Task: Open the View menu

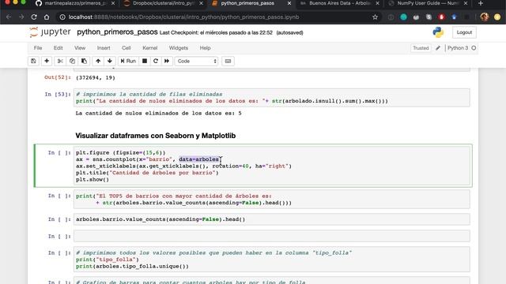Action: (x=80, y=48)
